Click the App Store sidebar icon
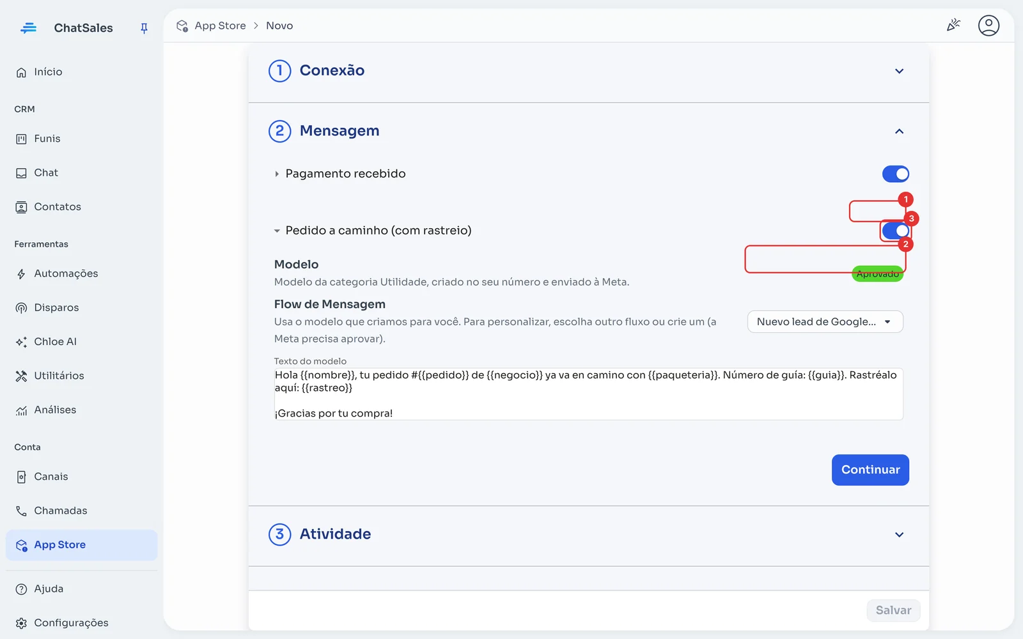 [x=21, y=545]
